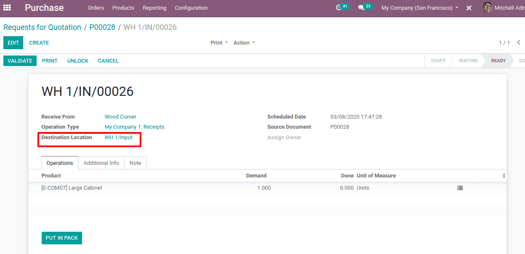Click the EDIT button

click(13, 43)
